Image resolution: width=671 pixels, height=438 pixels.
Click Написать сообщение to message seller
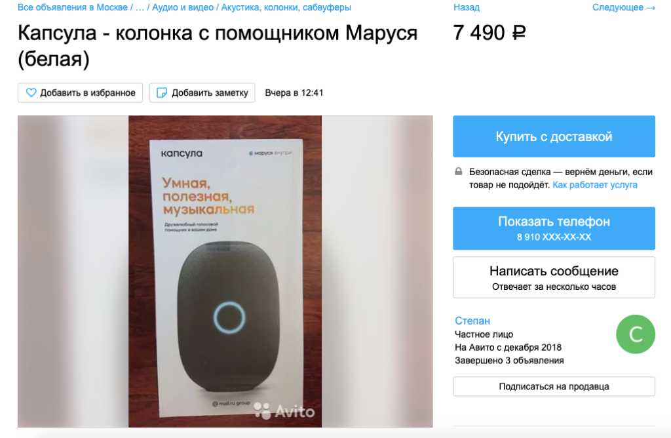pos(554,277)
